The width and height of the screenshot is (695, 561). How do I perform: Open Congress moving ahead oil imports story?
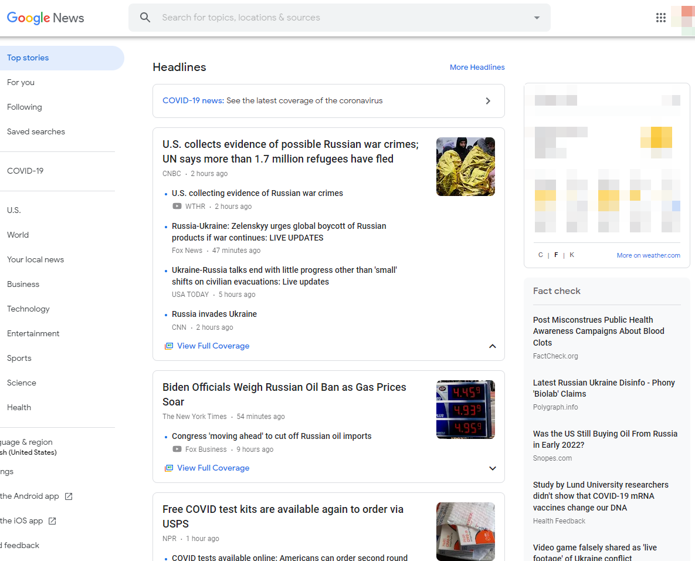coord(272,437)
